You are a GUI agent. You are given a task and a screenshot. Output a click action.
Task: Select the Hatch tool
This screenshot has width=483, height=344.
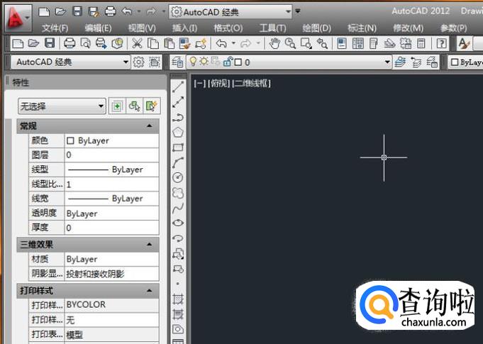pos(178,299)
